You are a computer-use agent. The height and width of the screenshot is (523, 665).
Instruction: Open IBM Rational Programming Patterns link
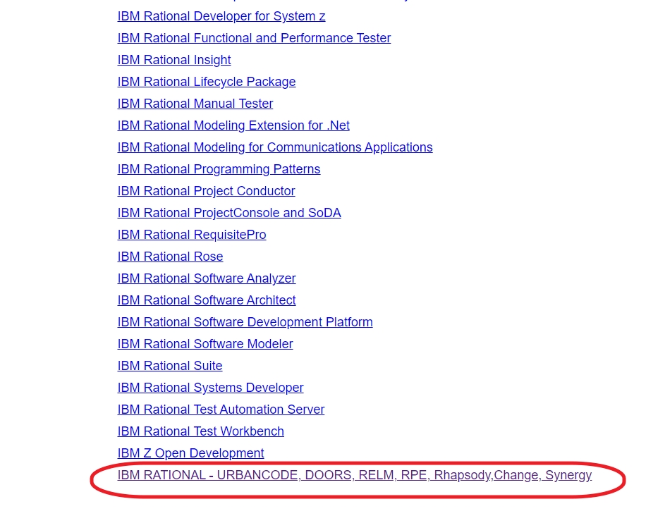click(x=219, y=169)
